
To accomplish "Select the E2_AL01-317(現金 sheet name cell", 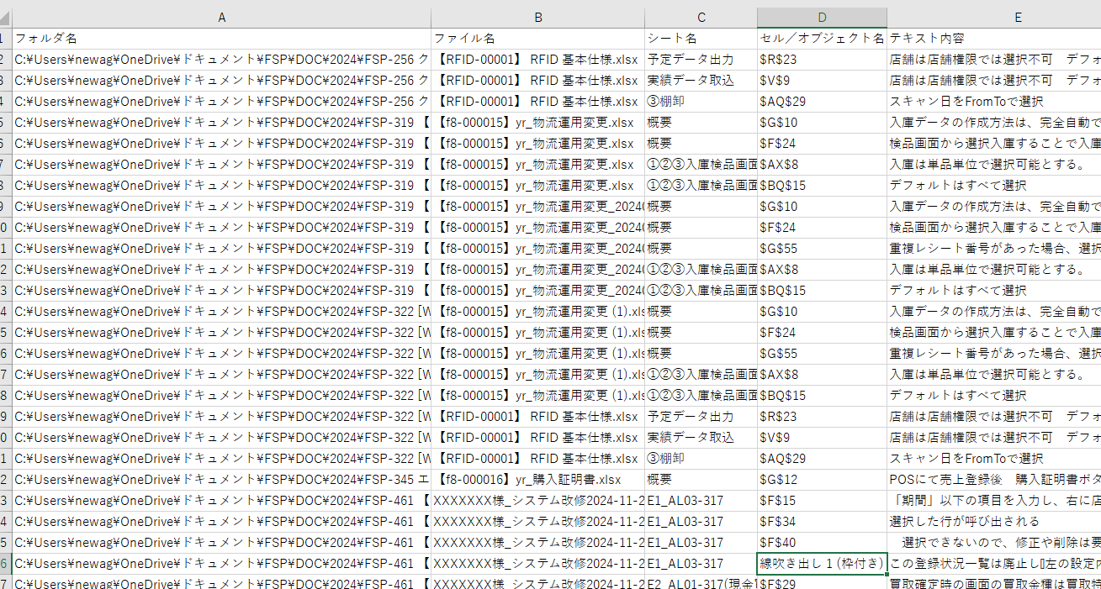I will (x=701, y=583).
